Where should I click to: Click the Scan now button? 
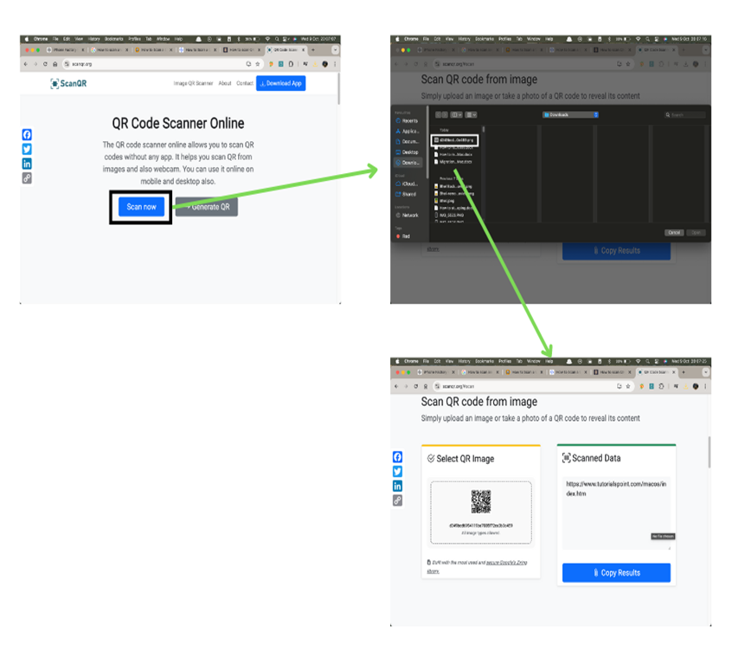(x=140, y=208)
